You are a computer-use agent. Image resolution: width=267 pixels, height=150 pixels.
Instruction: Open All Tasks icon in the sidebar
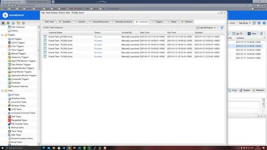coord(10,95)
